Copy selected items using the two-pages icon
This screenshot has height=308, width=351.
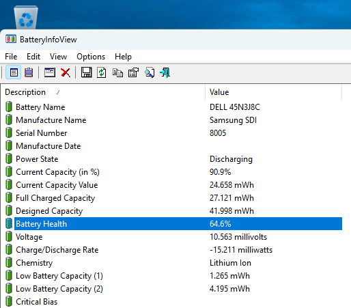(x=117, y=73)
